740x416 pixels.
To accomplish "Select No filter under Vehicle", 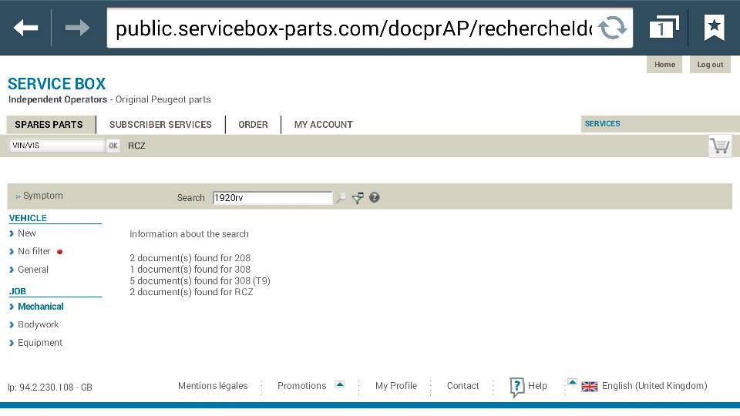I will tap(34, 252).
